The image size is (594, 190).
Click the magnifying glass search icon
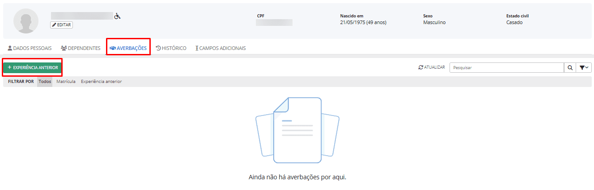click(570, 68)
